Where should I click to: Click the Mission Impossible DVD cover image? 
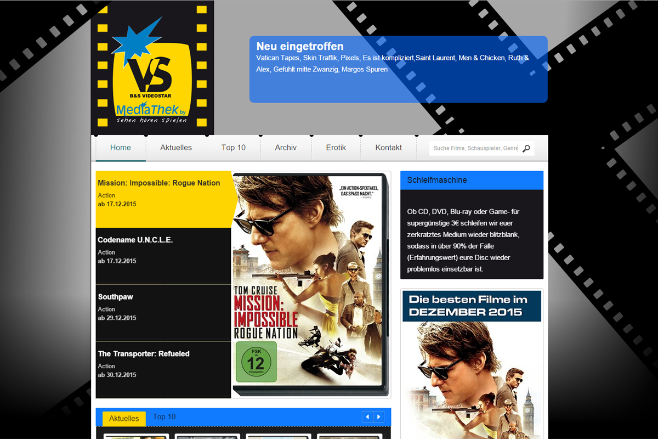pos(310,284)
